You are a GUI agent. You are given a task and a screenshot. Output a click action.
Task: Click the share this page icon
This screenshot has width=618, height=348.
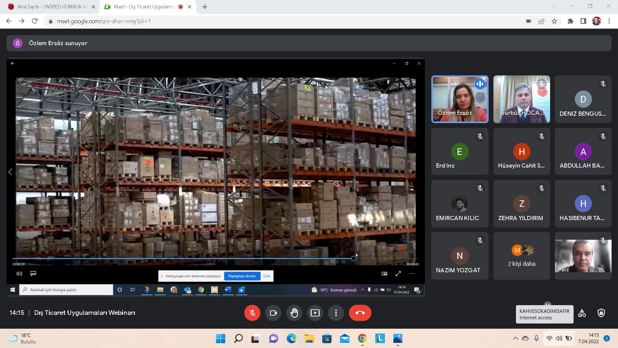pyautogui.click(x=541, y=21)
